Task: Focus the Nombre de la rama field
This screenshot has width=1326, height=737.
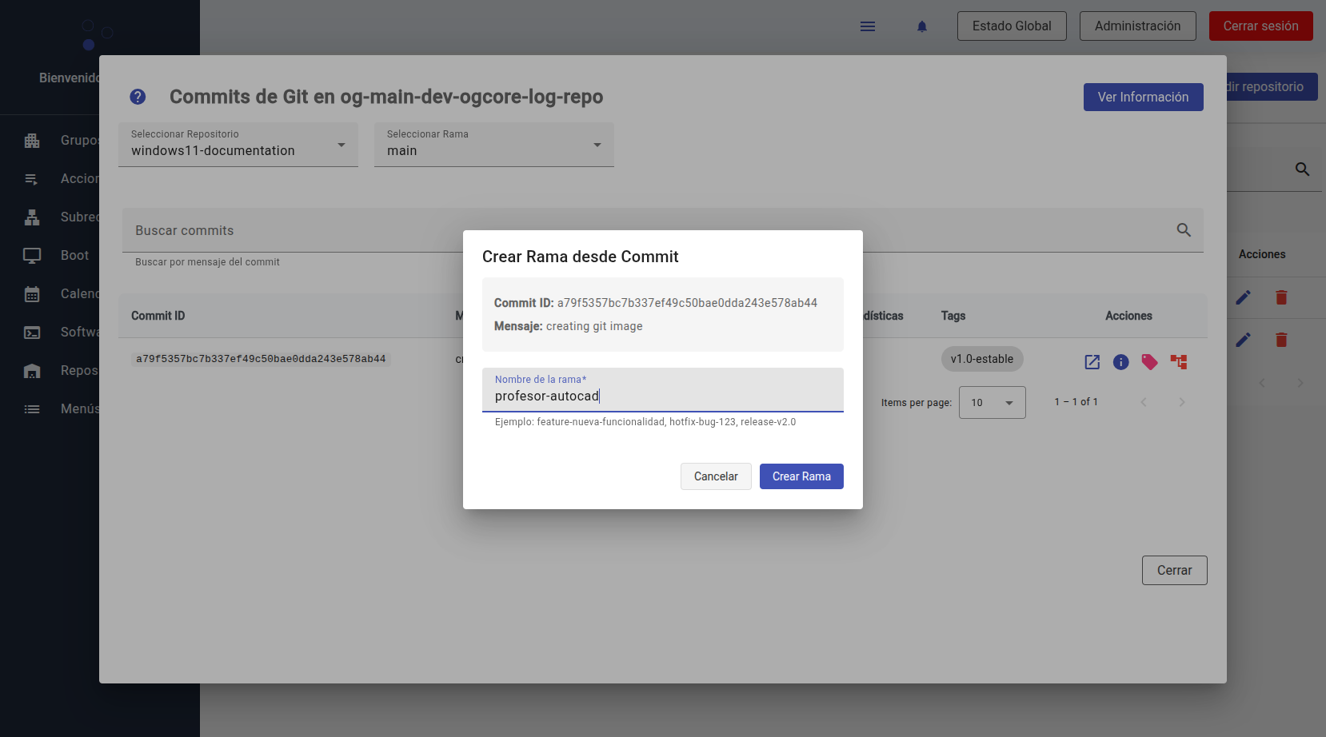Action: [662, 396]
